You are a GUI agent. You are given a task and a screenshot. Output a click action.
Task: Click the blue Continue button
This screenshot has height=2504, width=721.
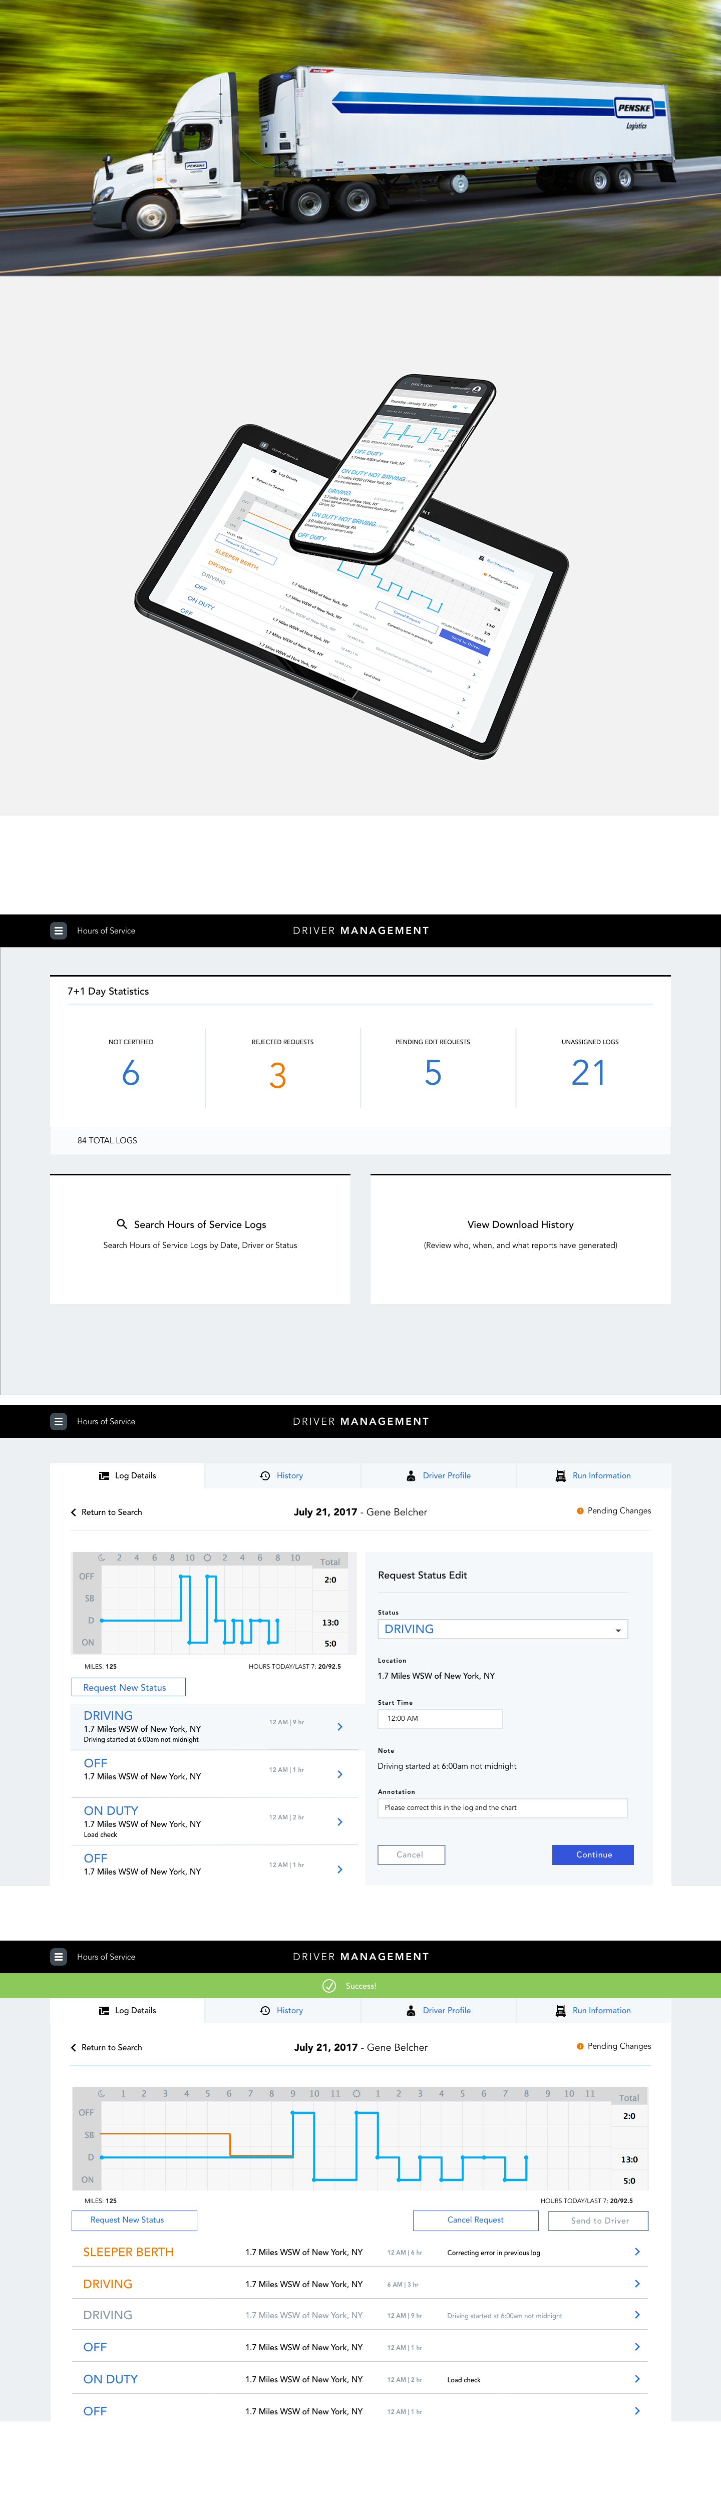[x=593, y=1854]
